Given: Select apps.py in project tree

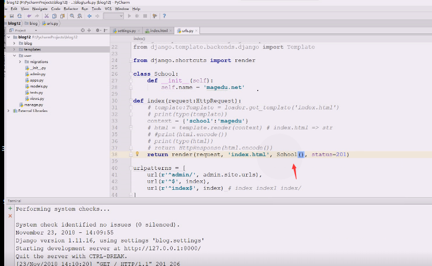Looking at the screenshot, I should tap(34, 80).
